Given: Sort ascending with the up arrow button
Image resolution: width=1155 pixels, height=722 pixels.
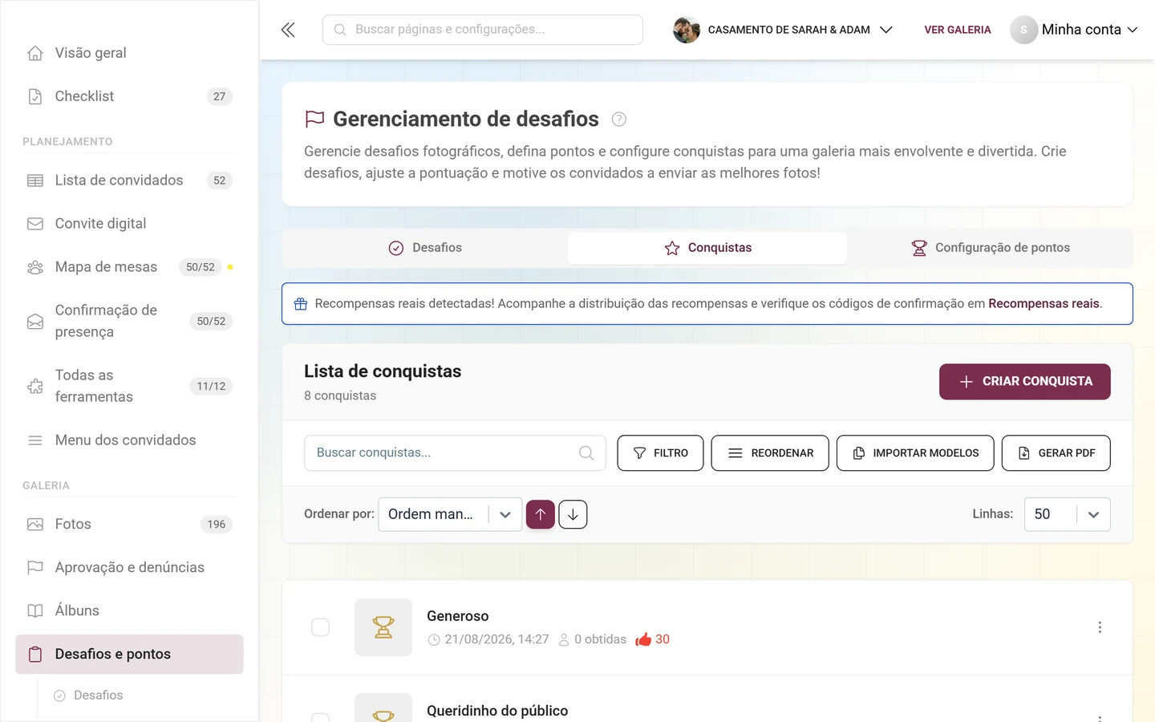Looking at the screenshot, I should tap(541, 514).
